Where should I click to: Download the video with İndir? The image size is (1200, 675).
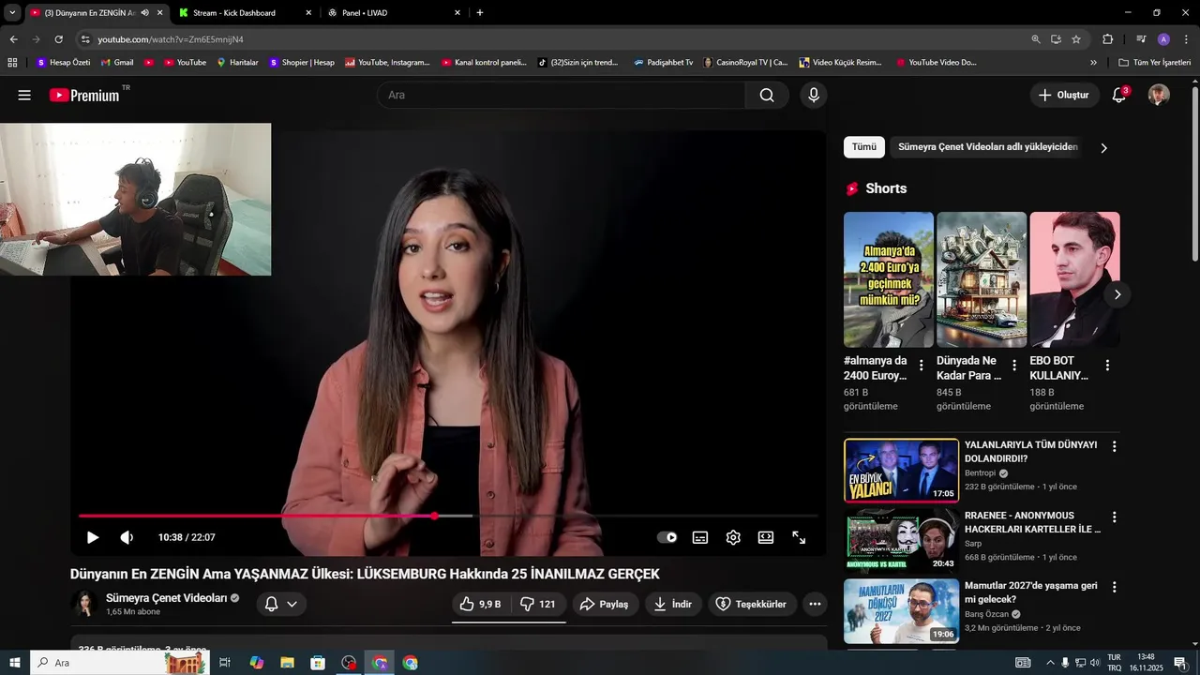pos(673,604)
